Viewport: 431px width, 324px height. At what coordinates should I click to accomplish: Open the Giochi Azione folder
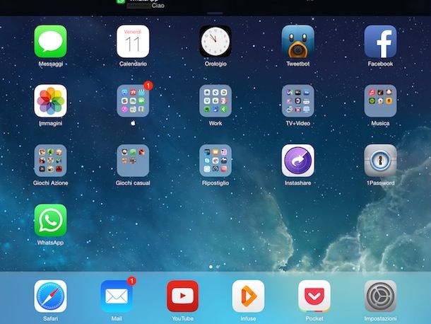(x=50, y=161)
